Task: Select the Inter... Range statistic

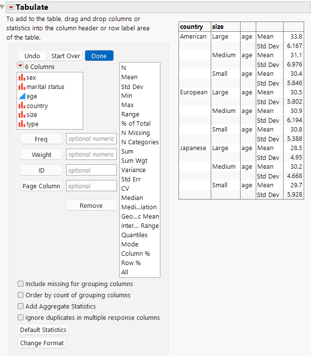Action: 140,226
